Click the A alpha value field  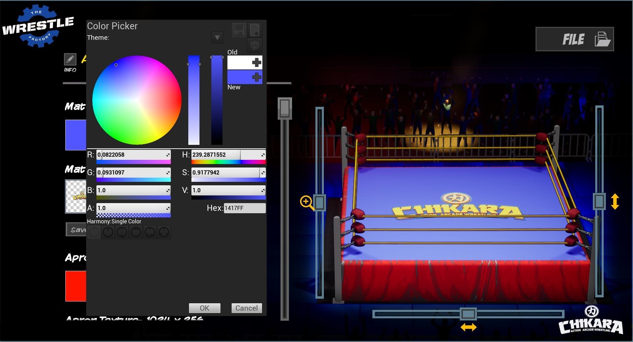tap(133, 208)
